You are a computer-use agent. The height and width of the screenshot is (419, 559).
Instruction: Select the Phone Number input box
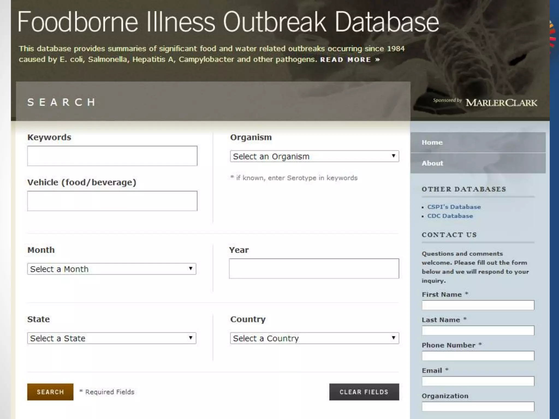click(x=478, y=356)
